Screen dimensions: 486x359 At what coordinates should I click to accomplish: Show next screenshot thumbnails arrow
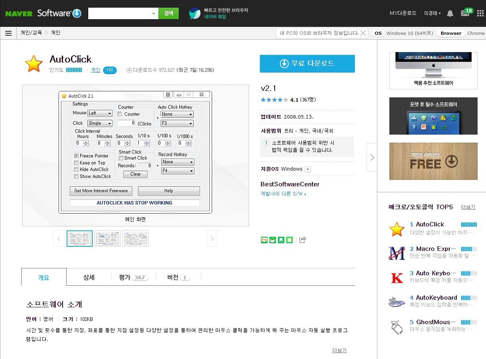pos(212,239)
